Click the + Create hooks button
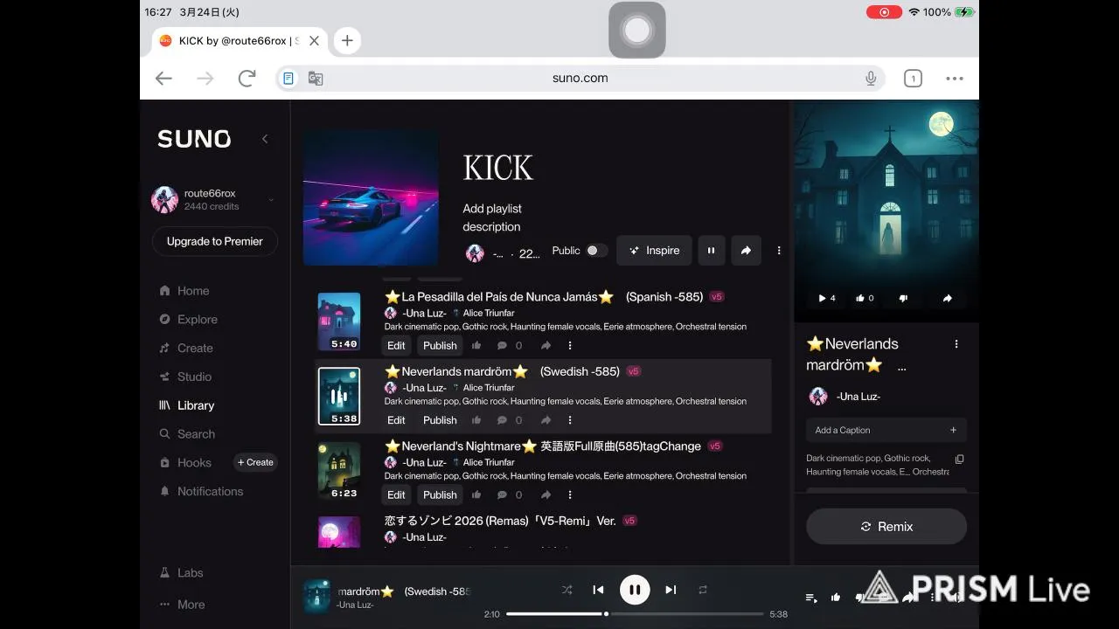Viewport: 1119px width, 629px height. [x=255, y=462]
